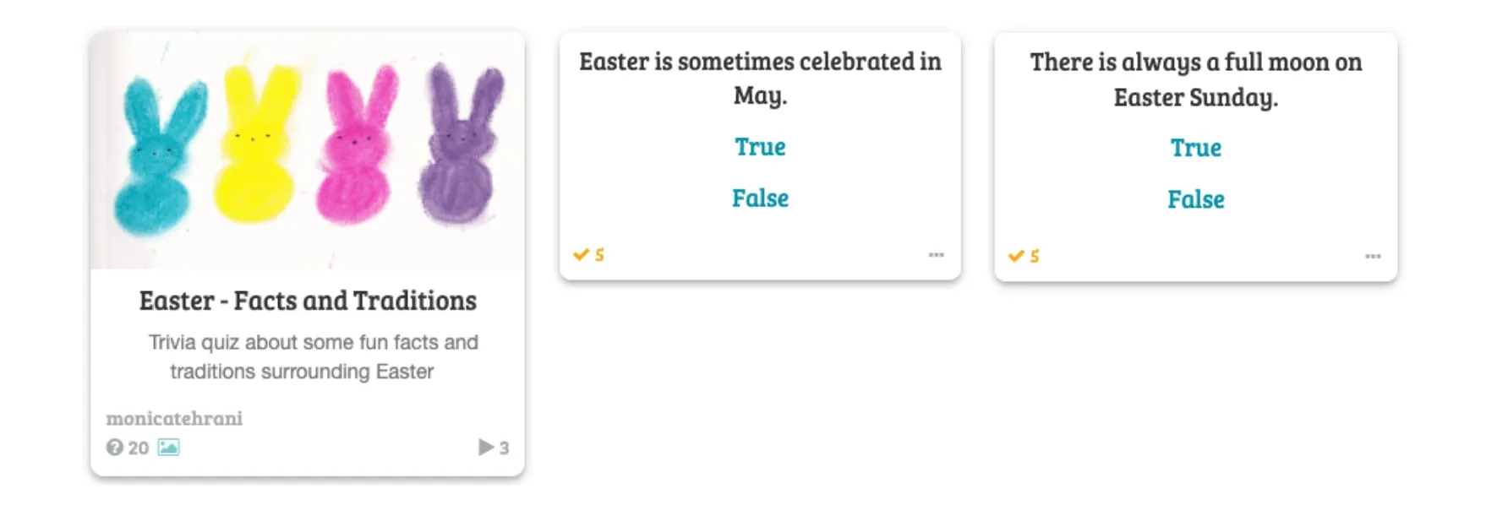Open author profile monicatehrani
The height and width of the screenshot is (505, 1497).
(174, 418)
